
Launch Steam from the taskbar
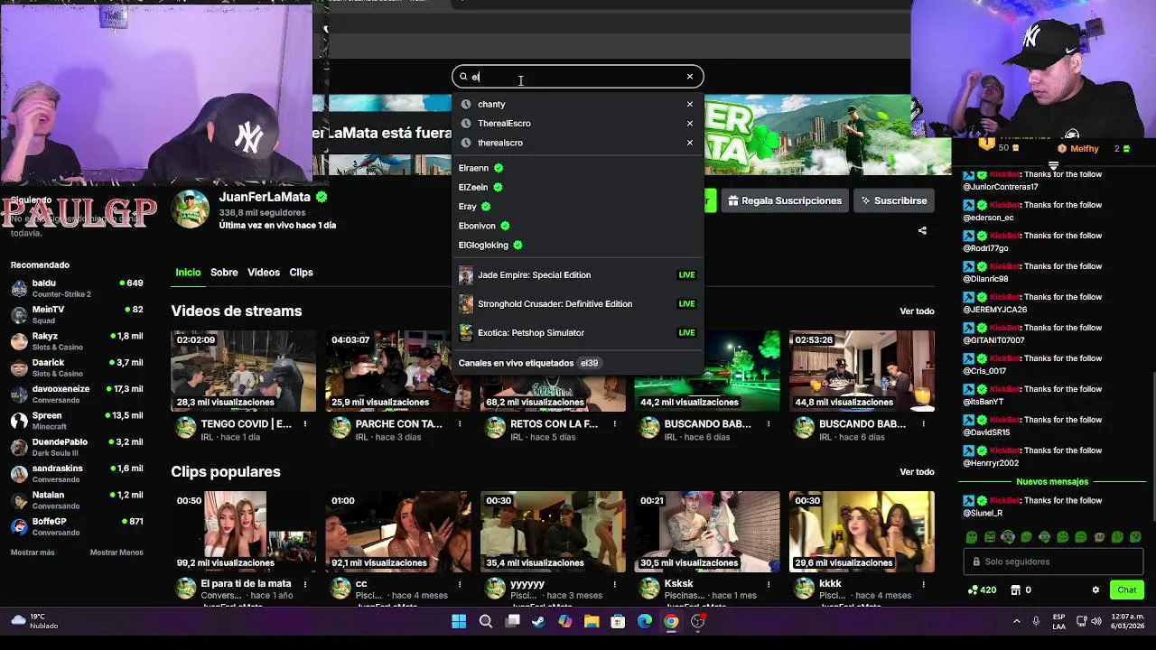coord(538,621)
